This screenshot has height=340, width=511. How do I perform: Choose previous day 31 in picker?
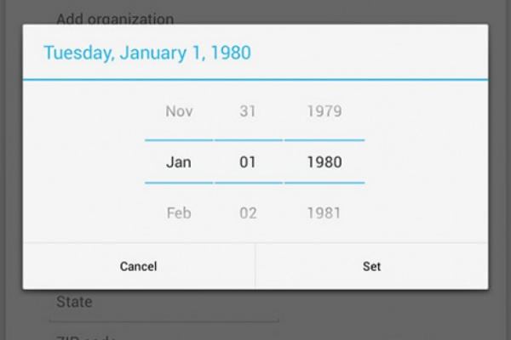[x=248, y=111]
